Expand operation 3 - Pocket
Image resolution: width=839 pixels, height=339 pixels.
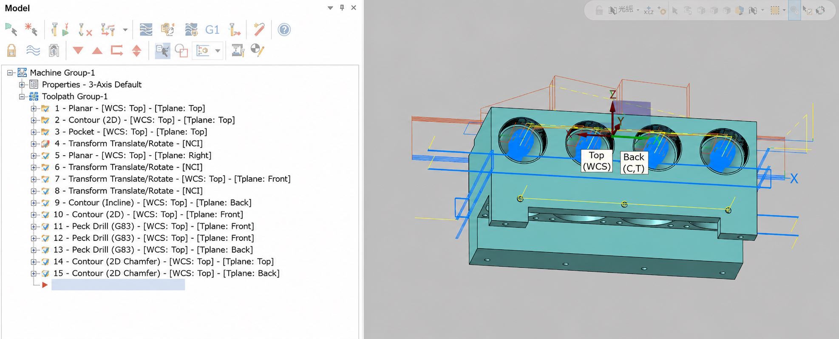pyautogui.click(x=34, y=132)
